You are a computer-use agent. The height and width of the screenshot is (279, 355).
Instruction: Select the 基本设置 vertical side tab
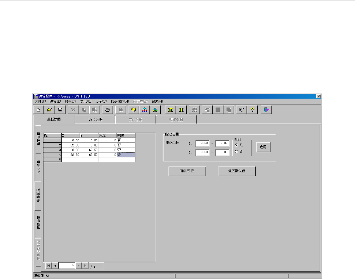pos(38,139)
